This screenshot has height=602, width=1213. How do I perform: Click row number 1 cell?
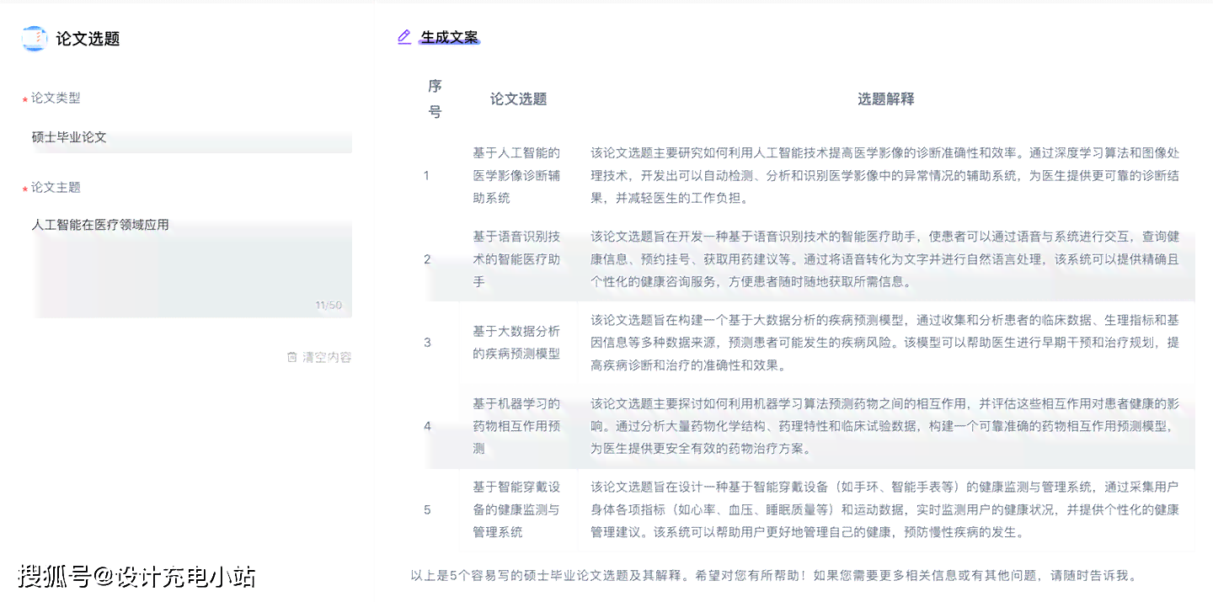[427, 175]
